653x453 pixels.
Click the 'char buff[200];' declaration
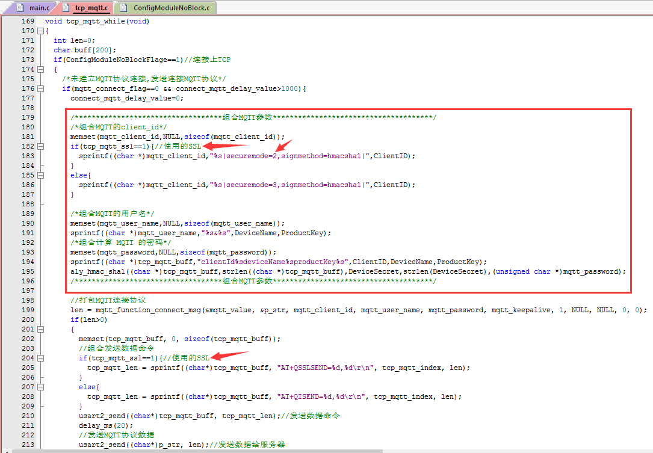[84, 50]
